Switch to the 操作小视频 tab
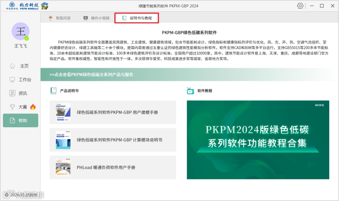This screenshot has width=339, height=201. pyautogui.click(x=96, y=18)
